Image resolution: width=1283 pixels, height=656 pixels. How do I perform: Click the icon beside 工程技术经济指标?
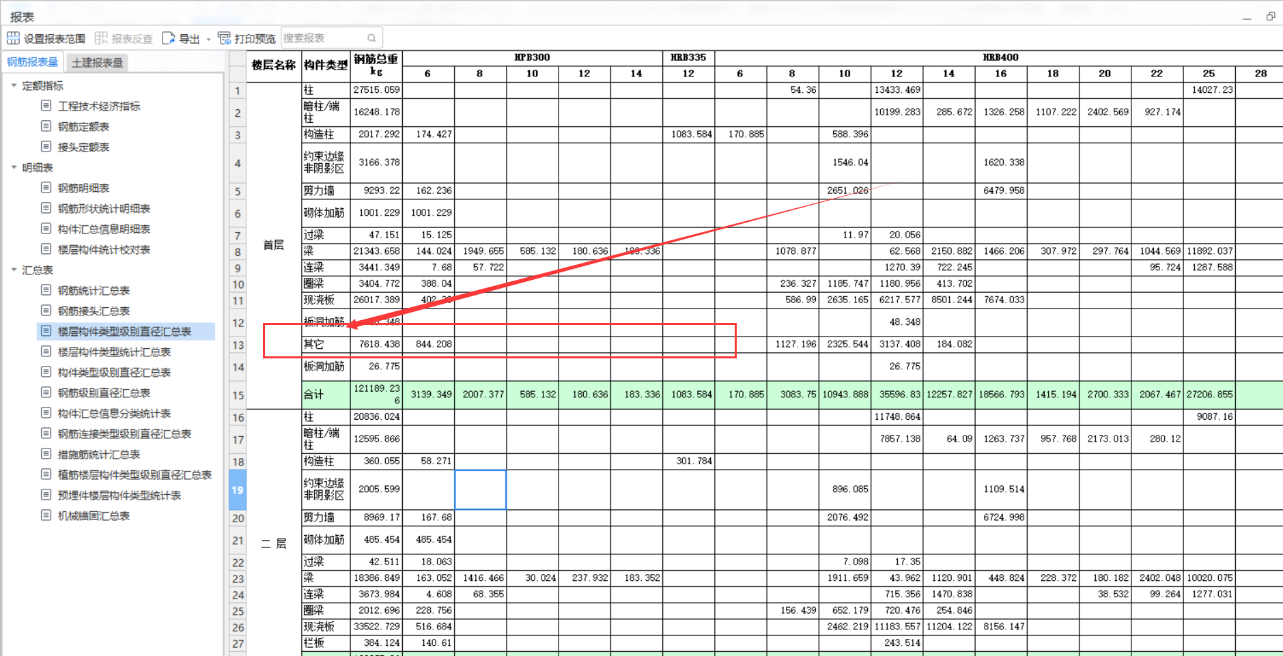[46, 106]
